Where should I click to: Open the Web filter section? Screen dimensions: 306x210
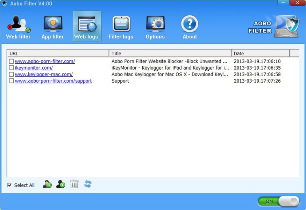[18, 27]
